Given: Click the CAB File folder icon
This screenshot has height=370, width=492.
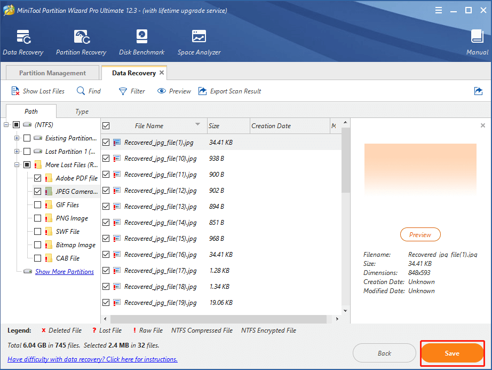Looking at the screenshot, I should [x=49, y=258].
